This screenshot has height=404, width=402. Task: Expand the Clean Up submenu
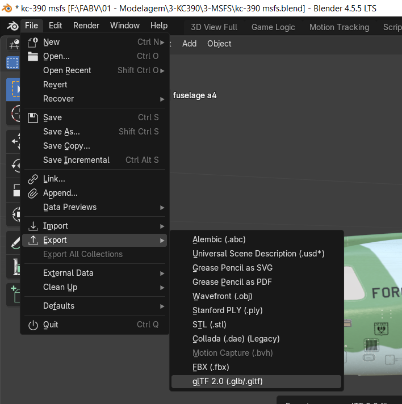95,287
